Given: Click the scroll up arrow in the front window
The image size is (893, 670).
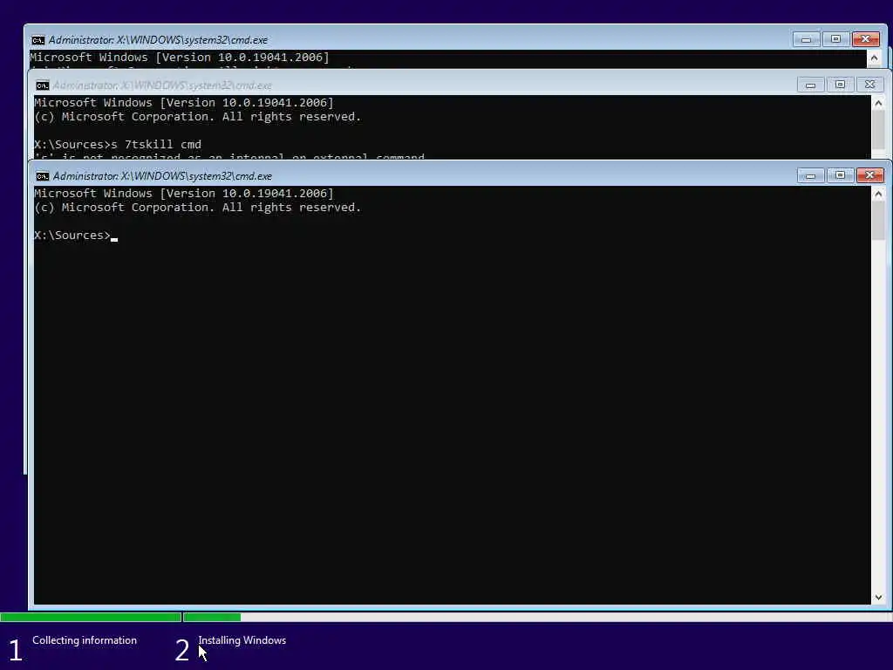Looking at the screenshot, I should [x=878, y=195].
